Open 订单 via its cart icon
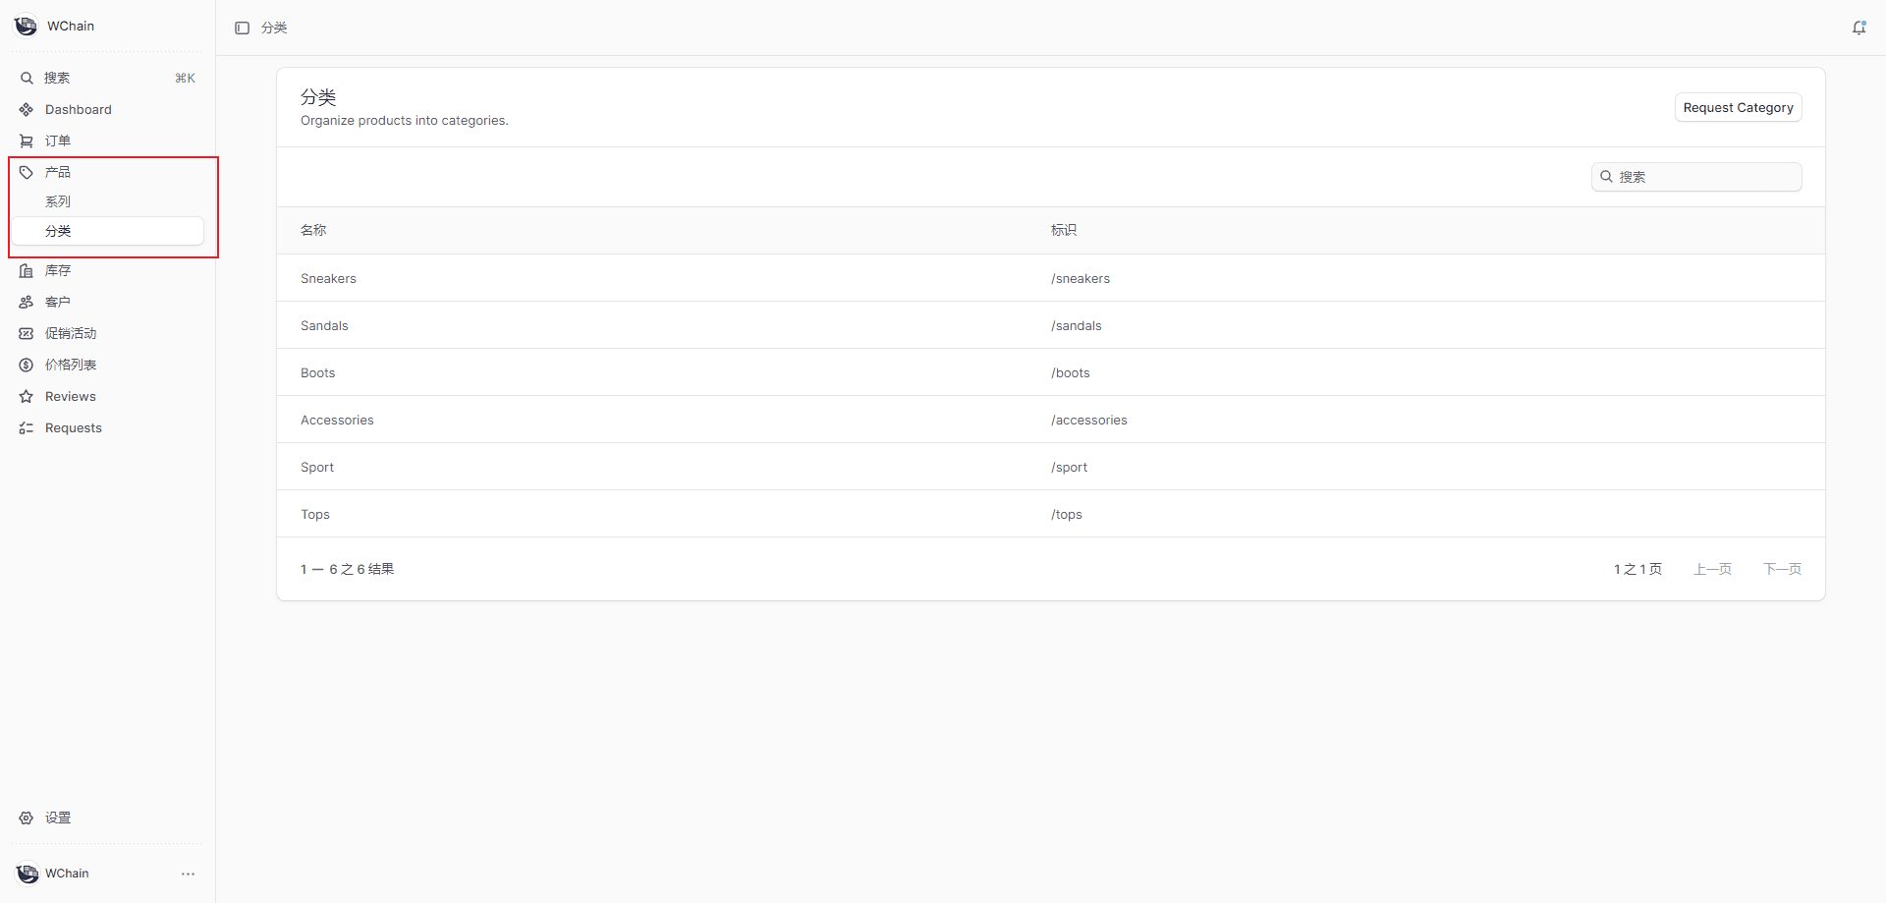1886x903 pixels. click(27, 141)
